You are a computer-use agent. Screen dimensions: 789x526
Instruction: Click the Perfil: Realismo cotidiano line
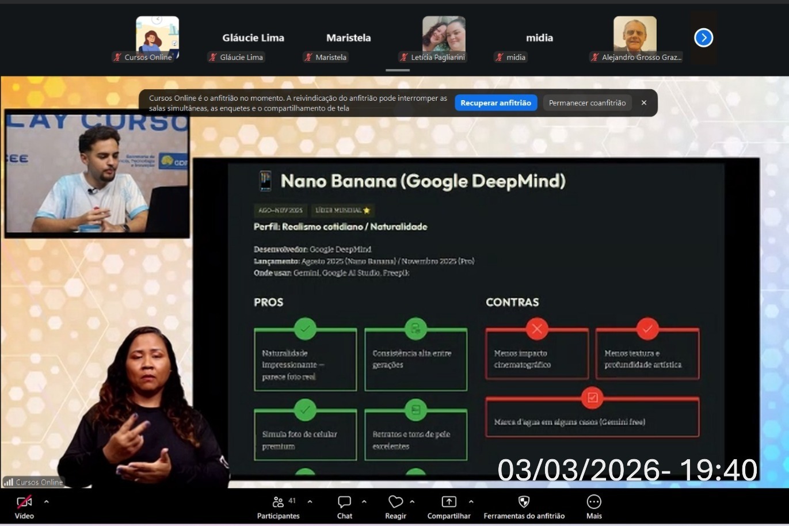341,227
